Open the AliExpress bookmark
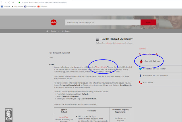 point(42,6)
